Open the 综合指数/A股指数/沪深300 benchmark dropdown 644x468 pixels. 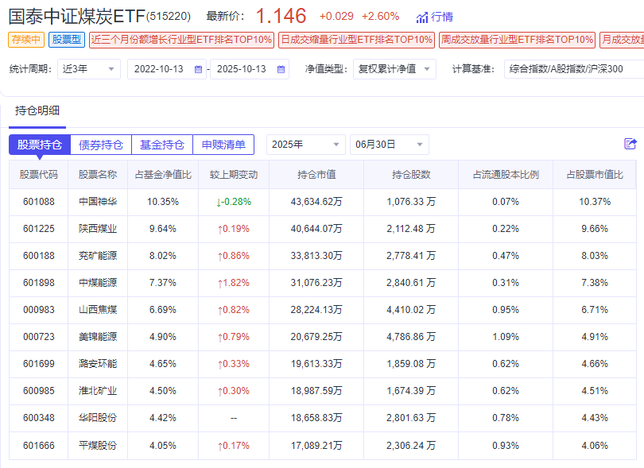tap(574, 69)
